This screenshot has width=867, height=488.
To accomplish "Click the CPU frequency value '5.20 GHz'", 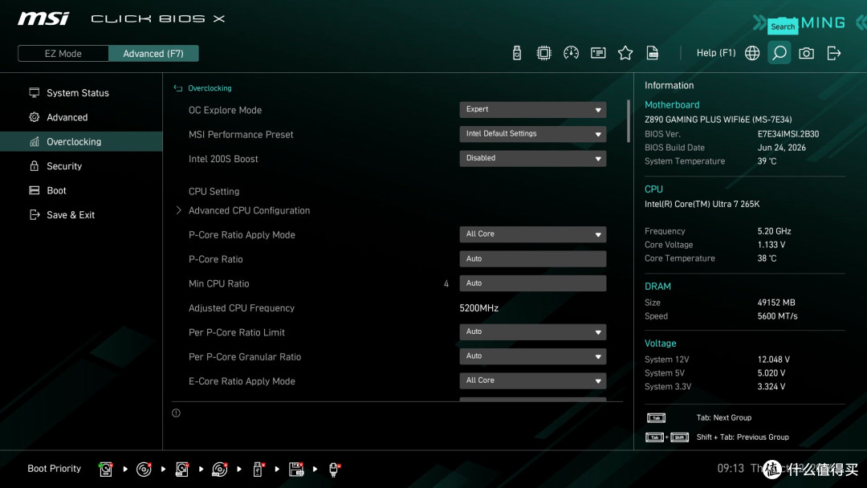I will click(774, 231).
